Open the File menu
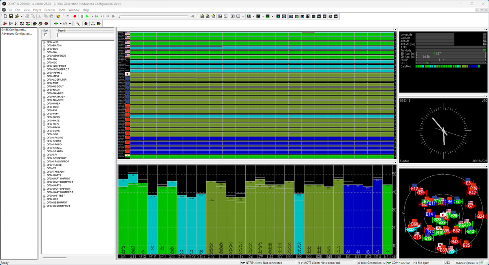The width and height of the screenshot is (489, 265). click(10, 10)
